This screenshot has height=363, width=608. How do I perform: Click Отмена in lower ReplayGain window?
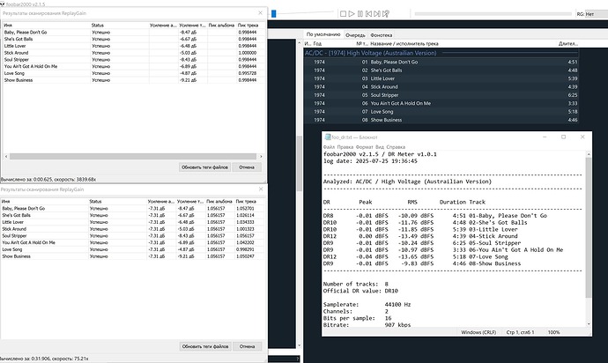tap(247, 346)
